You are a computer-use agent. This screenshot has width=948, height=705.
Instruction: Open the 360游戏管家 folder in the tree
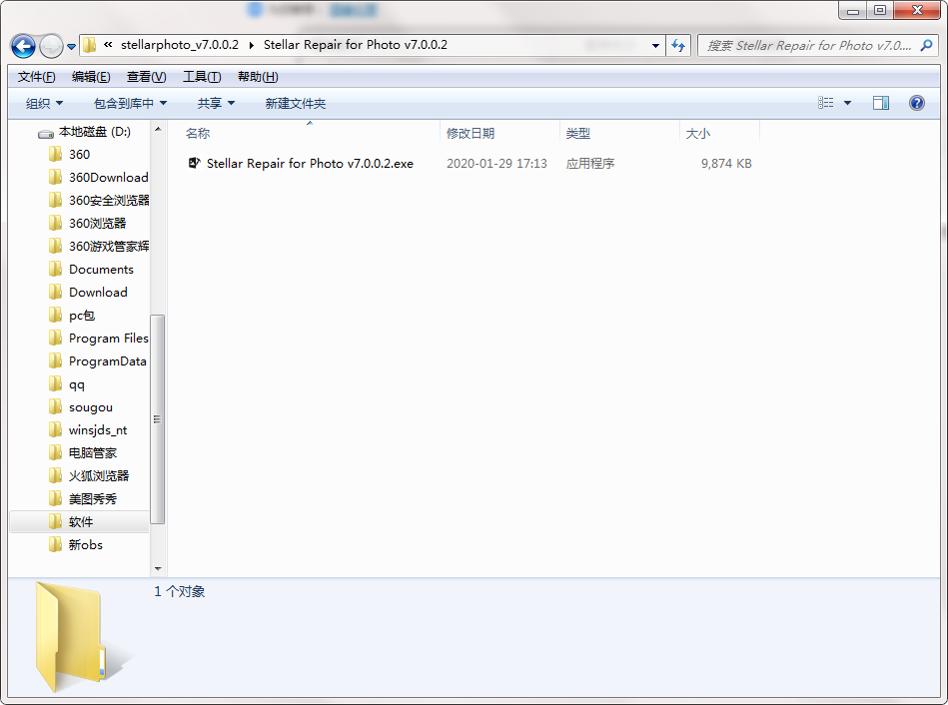[x=99, y=246]
